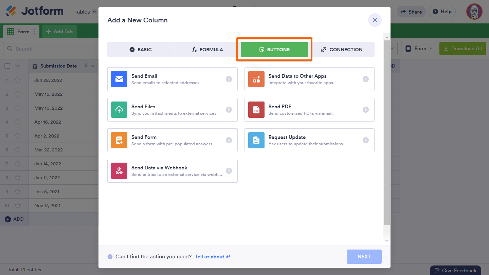Select the Send Form action icon
This screenshot has height=275, width=489.
119,140
